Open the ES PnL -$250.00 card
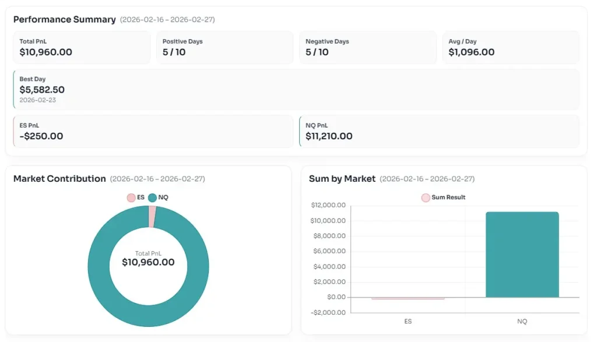The image size is (597, 342). click(153, 131)
